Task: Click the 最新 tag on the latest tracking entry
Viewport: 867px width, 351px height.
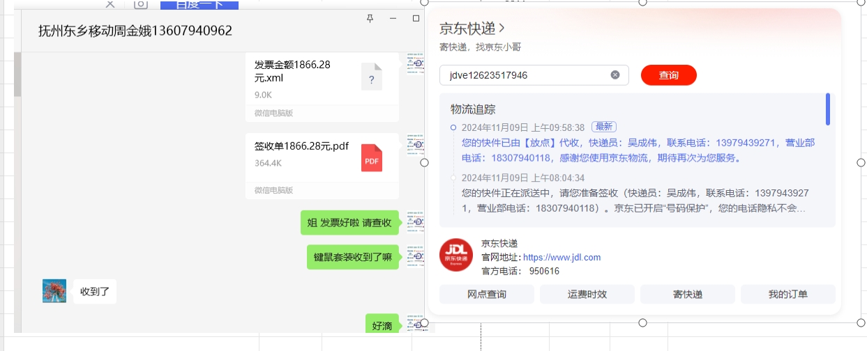Action: click(604, 127)
